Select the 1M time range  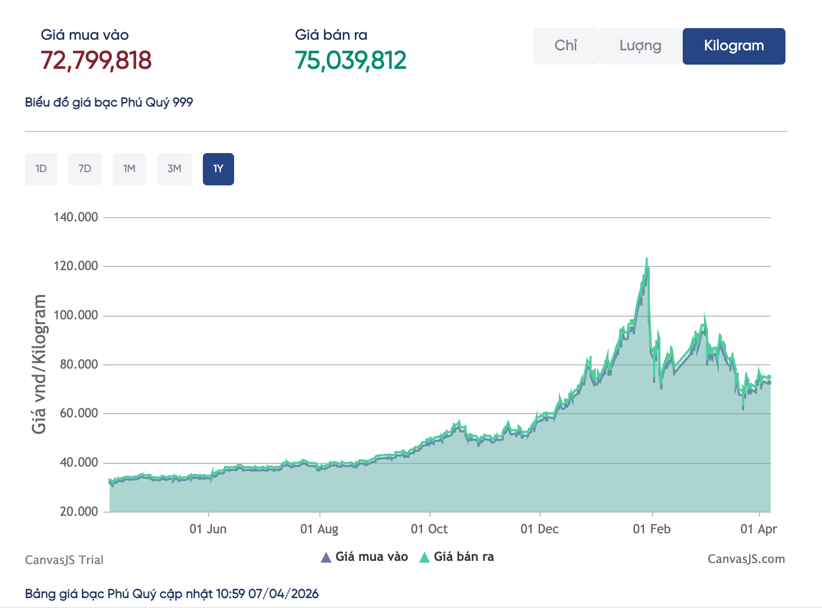coord(129,169)
